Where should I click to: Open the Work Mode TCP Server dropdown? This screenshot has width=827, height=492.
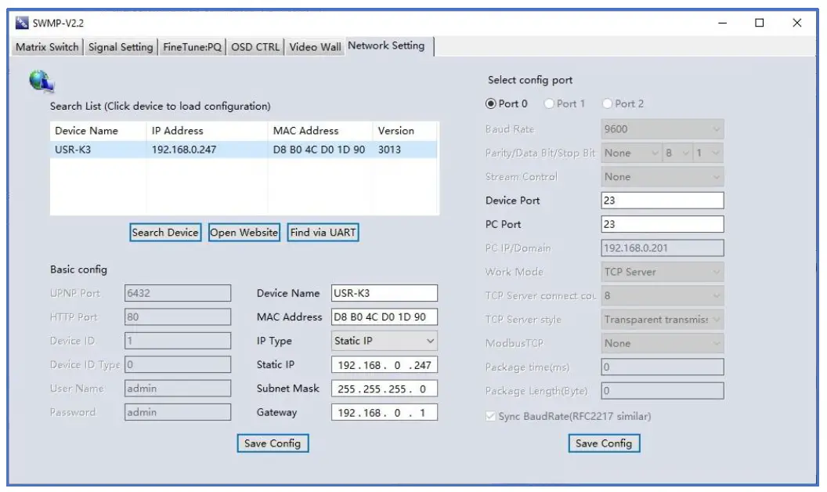[662, 272]
